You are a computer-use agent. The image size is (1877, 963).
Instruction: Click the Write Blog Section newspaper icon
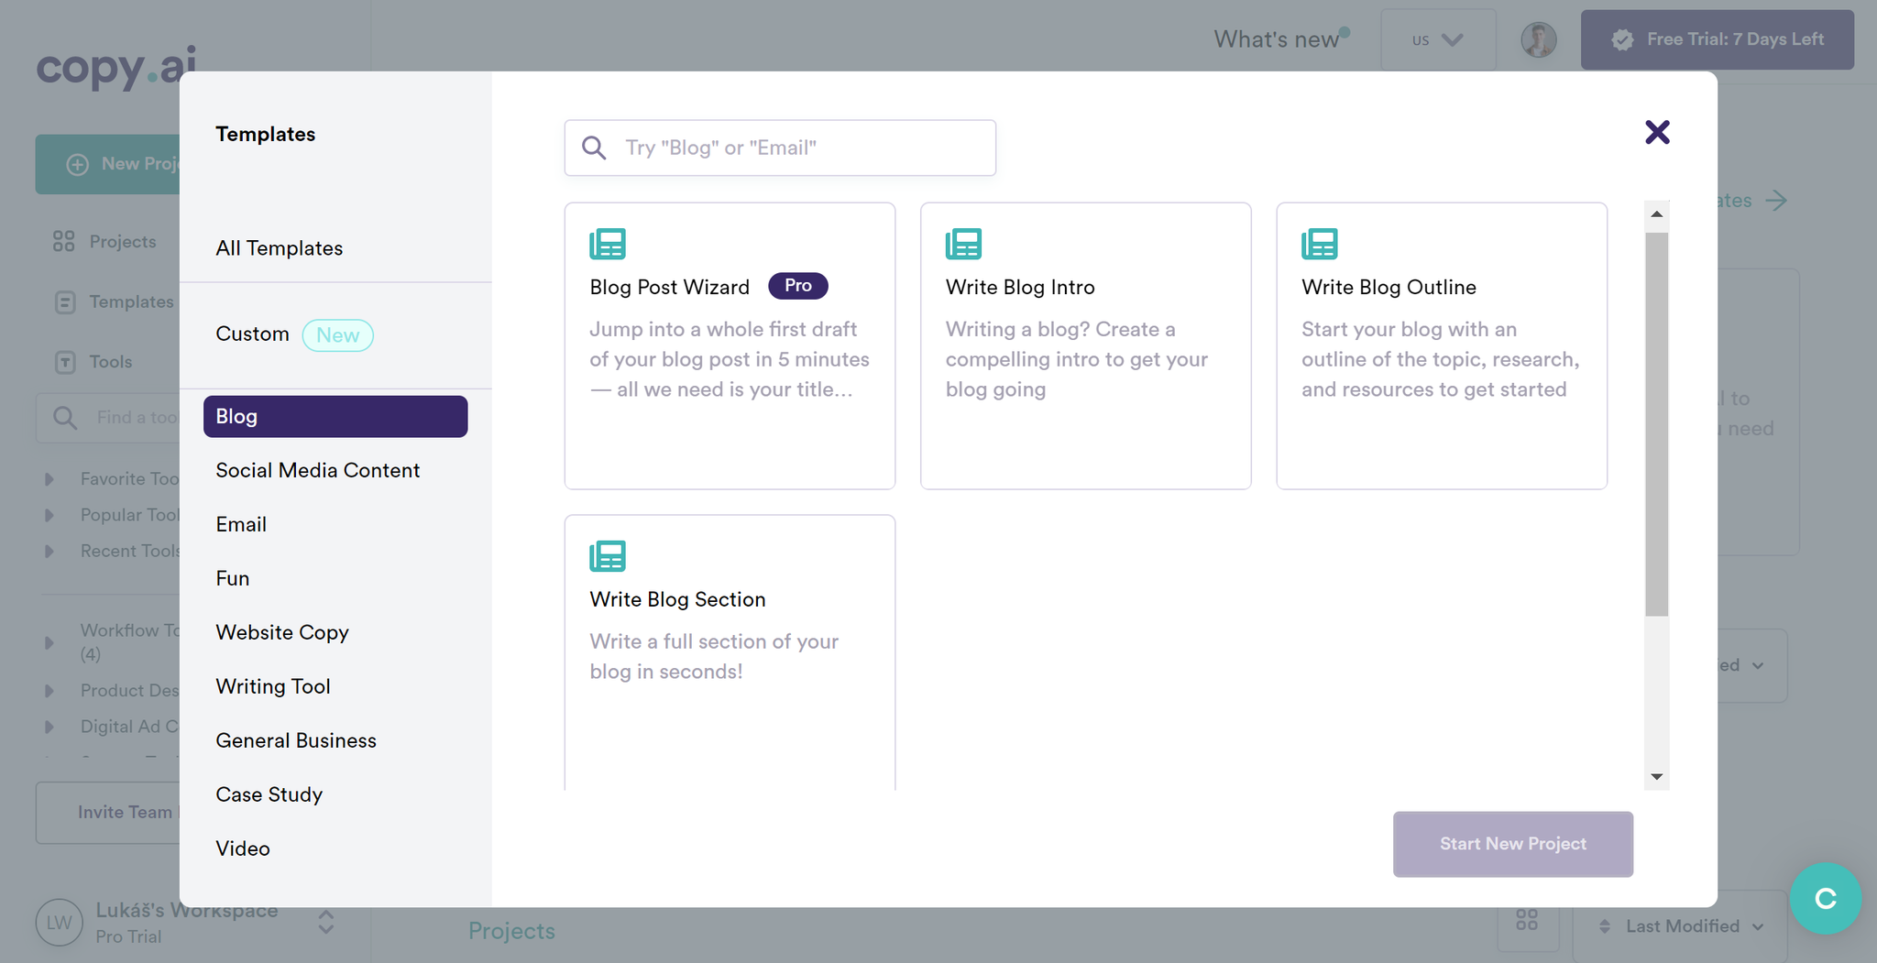pos(607,556)
